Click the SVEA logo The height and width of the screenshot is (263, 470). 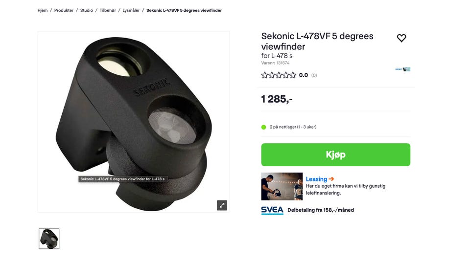click(x=272, y=210)
